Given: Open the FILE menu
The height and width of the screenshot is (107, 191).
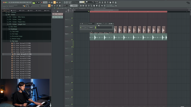Looking at the screenshot, I should tap(9, 2).
